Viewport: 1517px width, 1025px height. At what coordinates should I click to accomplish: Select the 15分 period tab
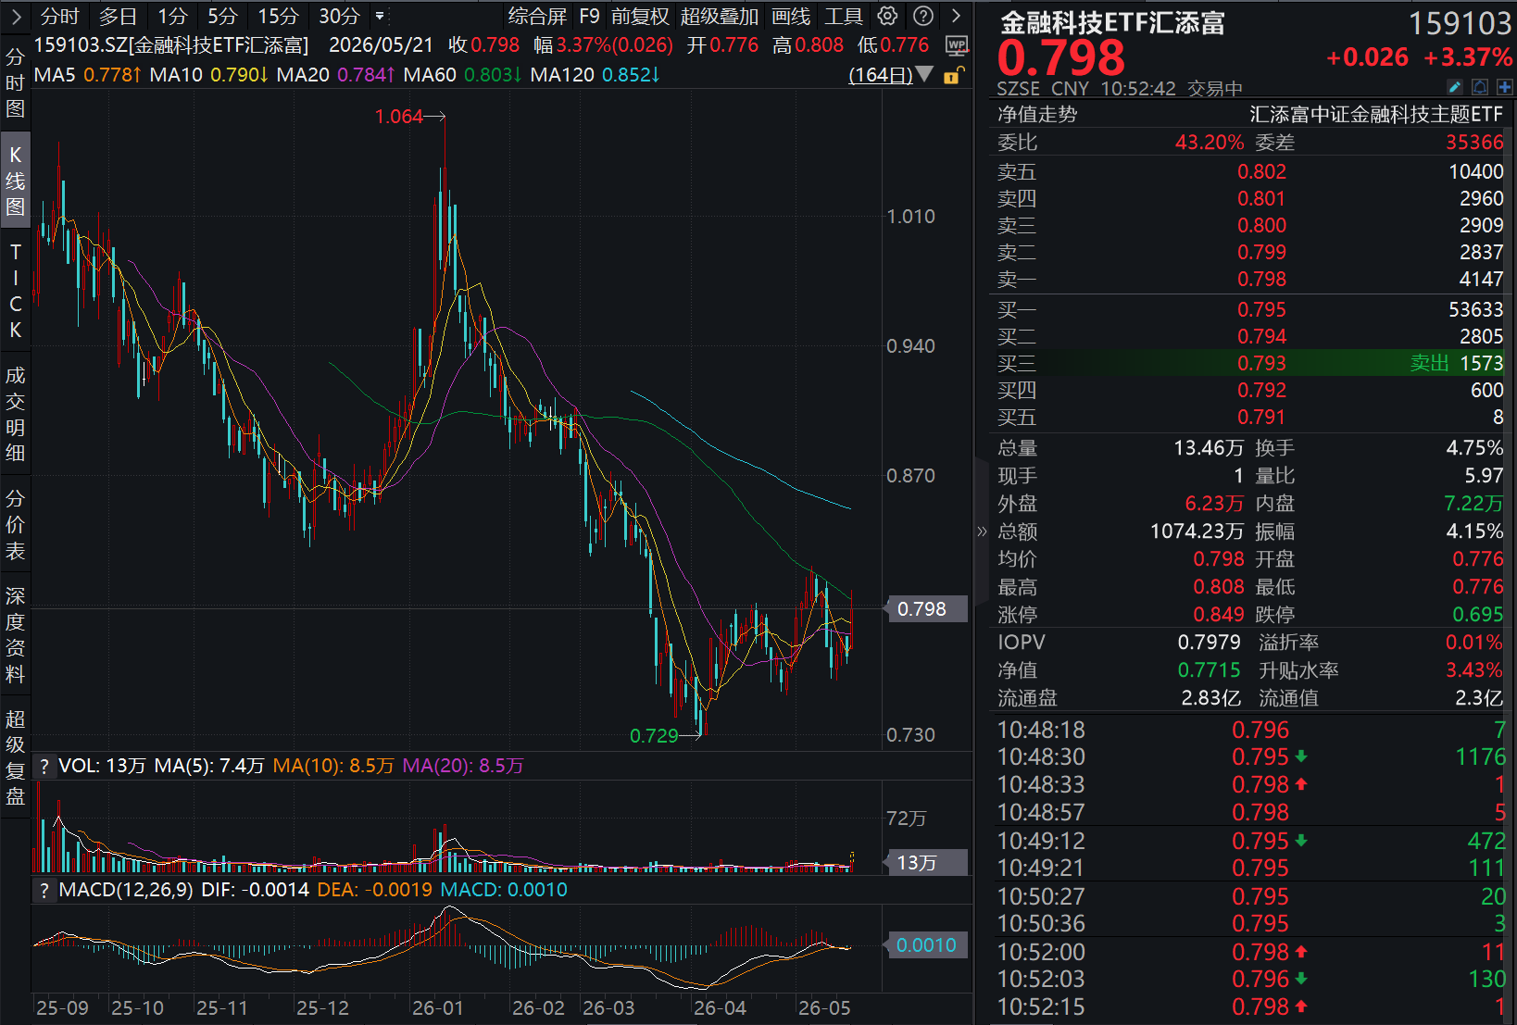click(x=278, y=16)
